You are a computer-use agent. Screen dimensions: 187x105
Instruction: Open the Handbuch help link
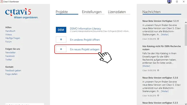[x=10, y=31]
